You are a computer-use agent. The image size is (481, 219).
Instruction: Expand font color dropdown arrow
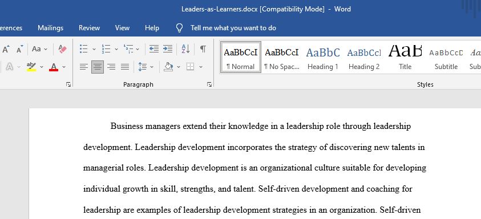(x=64, y=67)
